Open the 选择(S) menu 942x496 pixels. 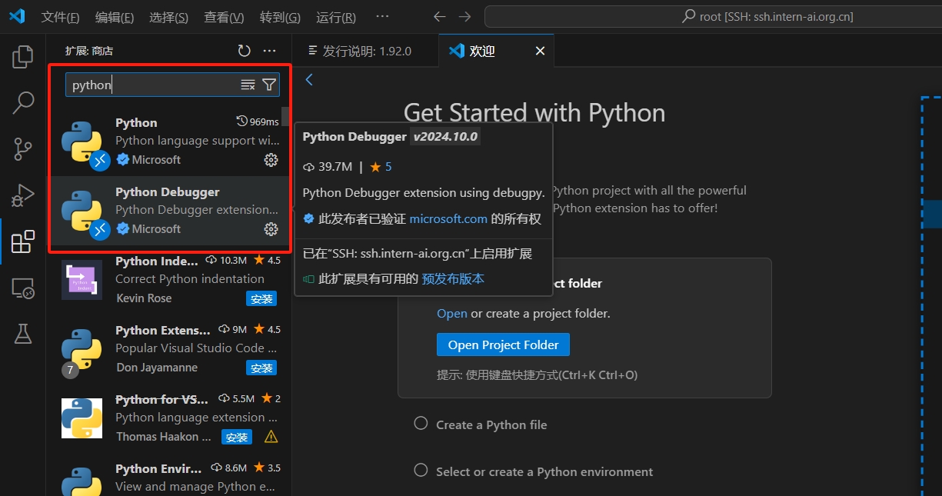point(169,17)
